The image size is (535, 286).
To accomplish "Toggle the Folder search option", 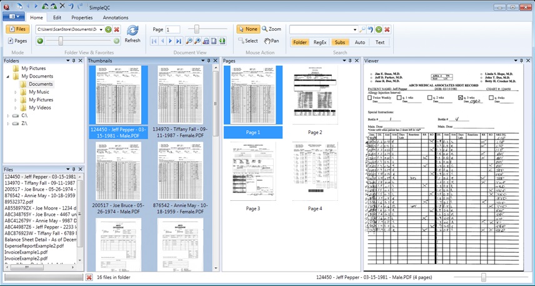I will point(300,43).
